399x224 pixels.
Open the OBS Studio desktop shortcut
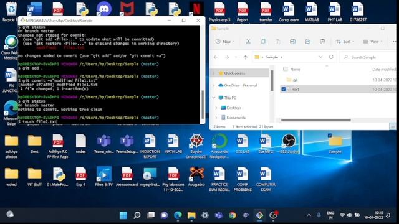pos(289,144)
